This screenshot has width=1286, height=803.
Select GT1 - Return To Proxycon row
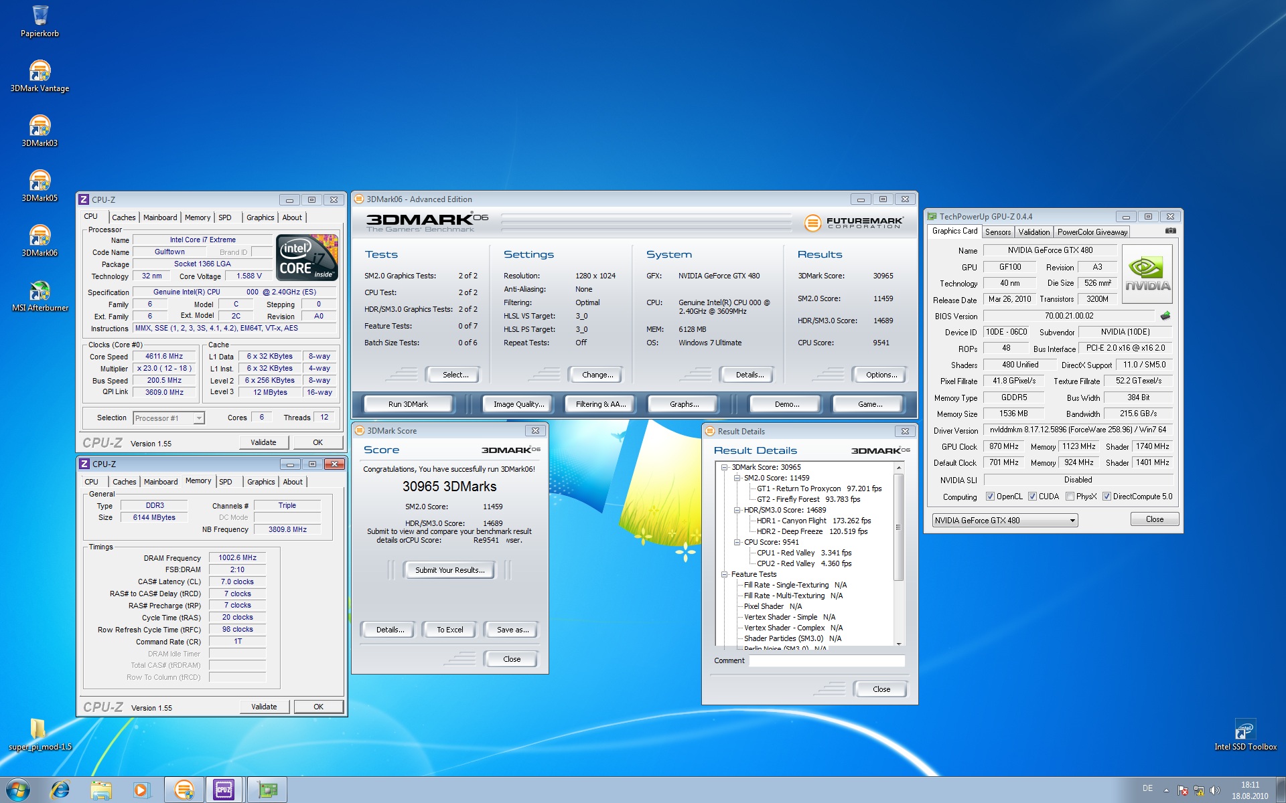(x=819, y=488)
